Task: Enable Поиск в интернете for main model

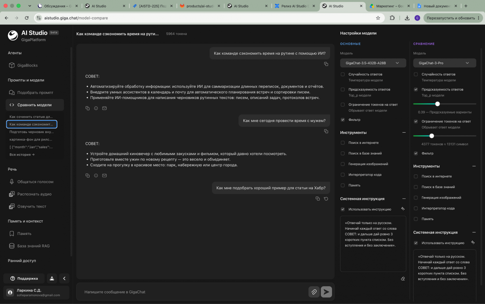Action: point(343,143)
